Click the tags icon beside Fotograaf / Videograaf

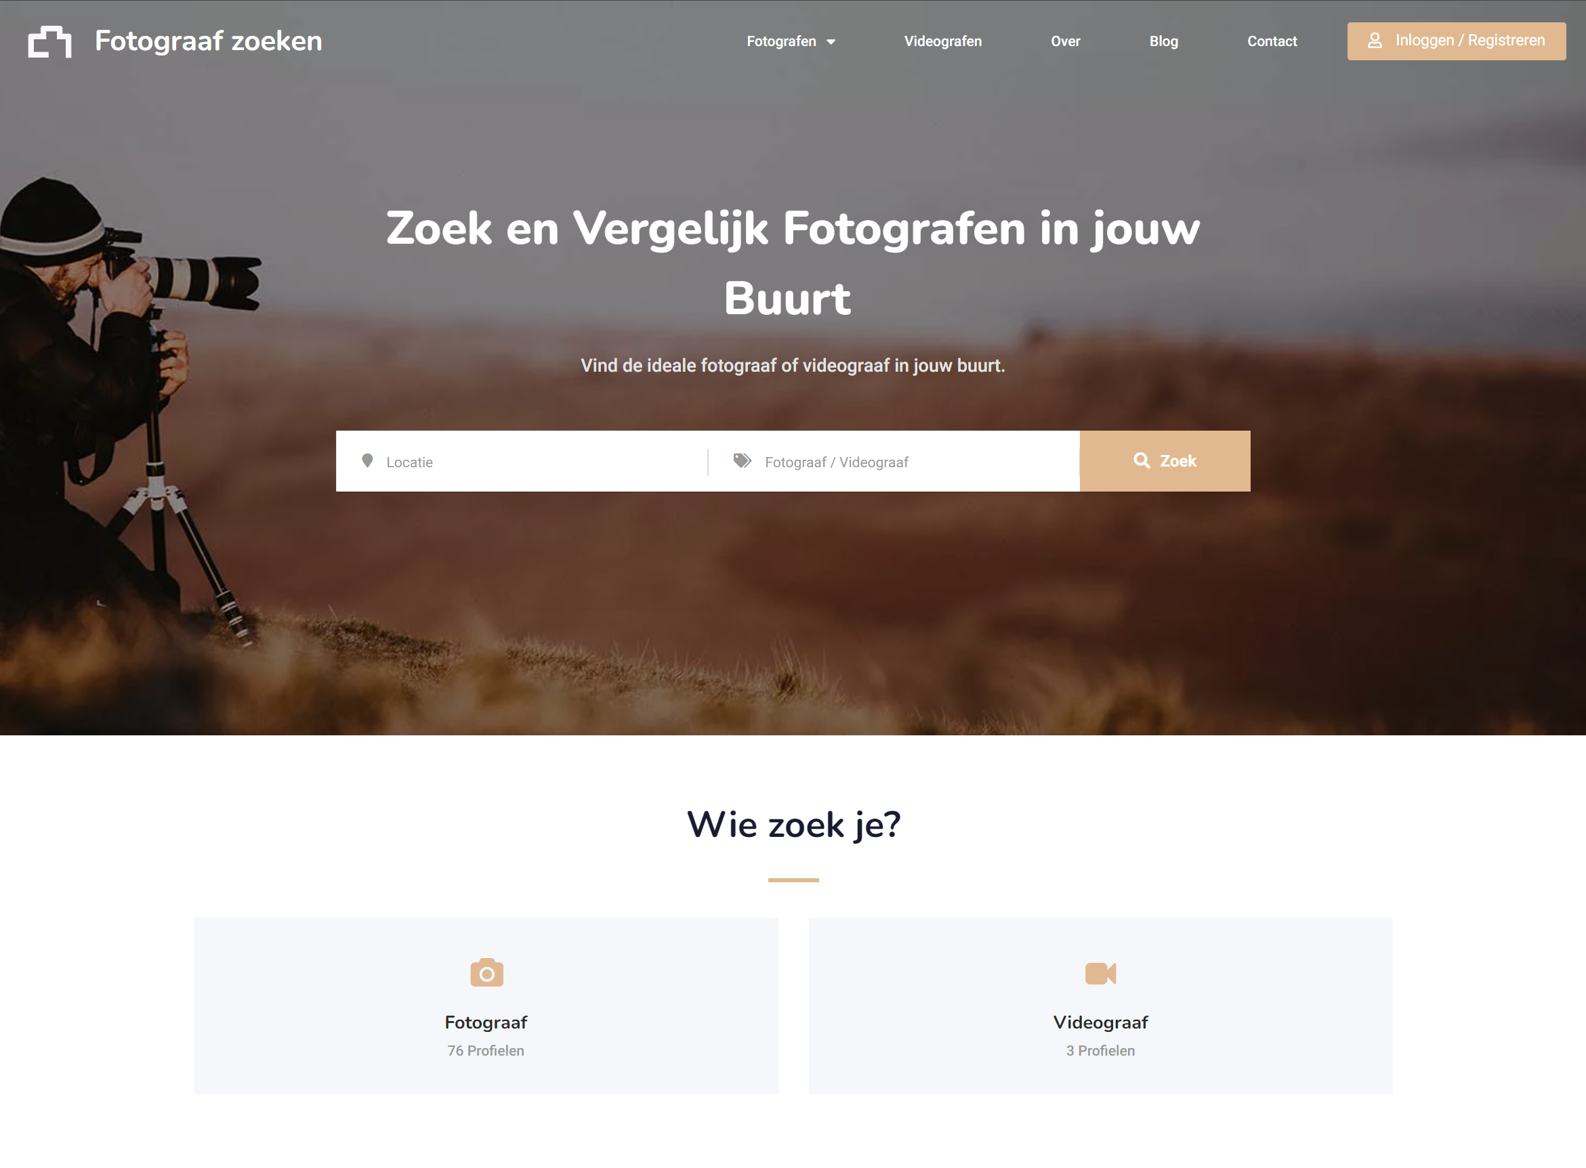[x=742, y=461]
